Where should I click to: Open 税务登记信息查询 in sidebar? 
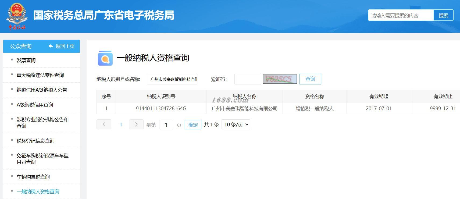(x=35, y=141)
